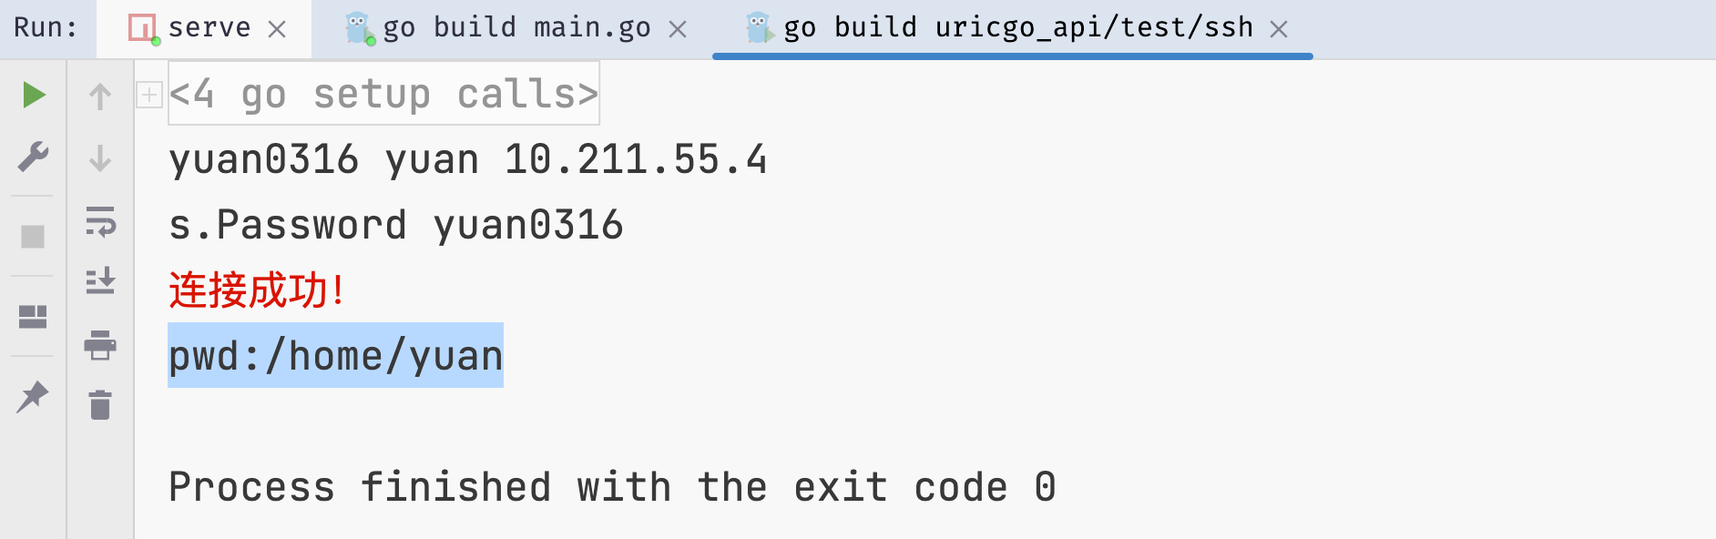Clear console with the trash icon
This screenshot has width=1716, height=539.
tap(100, 405)
